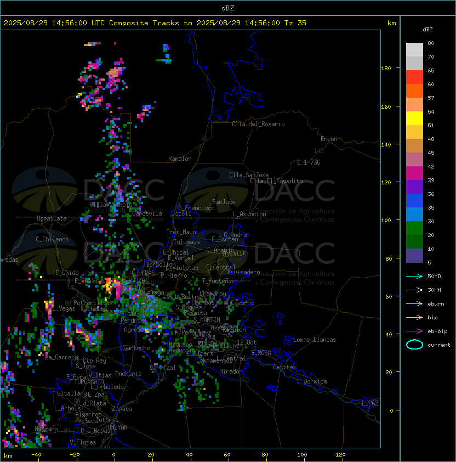Image resolution: width=456 pixels, height=462 pixels.
Task: Click the 'Encon' map label
Action: pos(329,139)
